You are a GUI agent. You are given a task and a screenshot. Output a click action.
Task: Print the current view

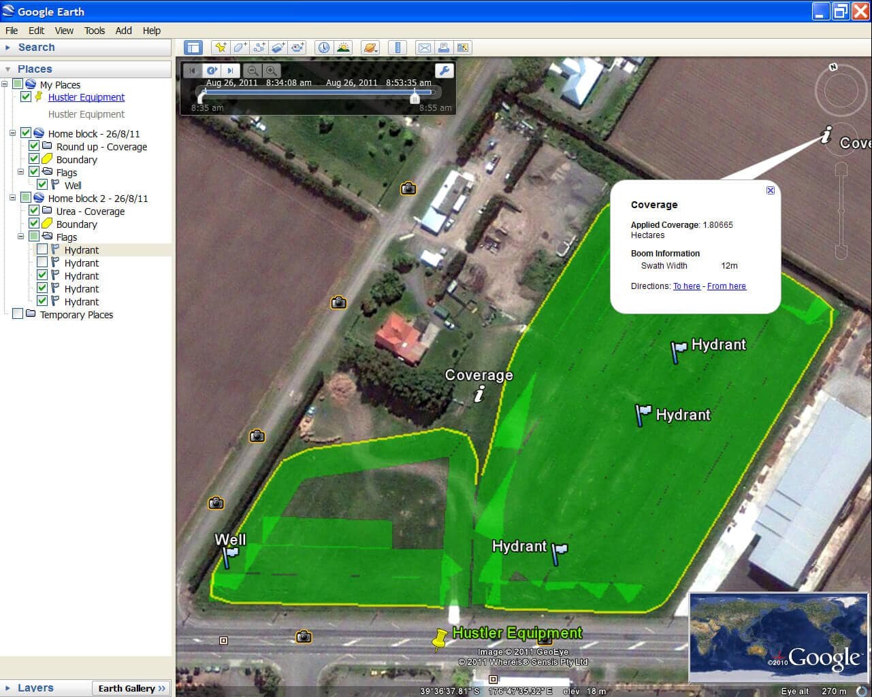[x=444, y=48]
